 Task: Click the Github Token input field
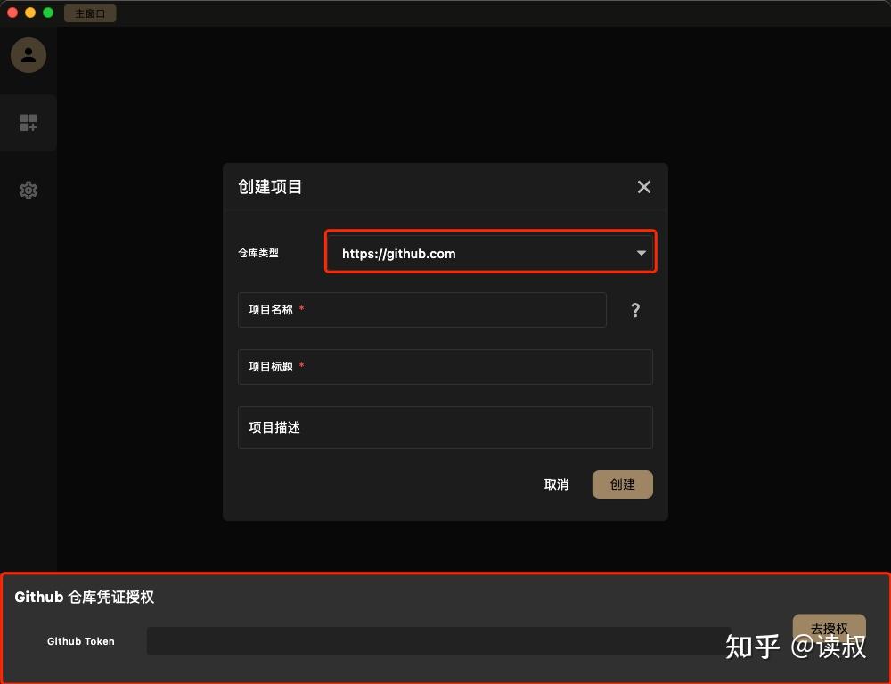(438, 641)
